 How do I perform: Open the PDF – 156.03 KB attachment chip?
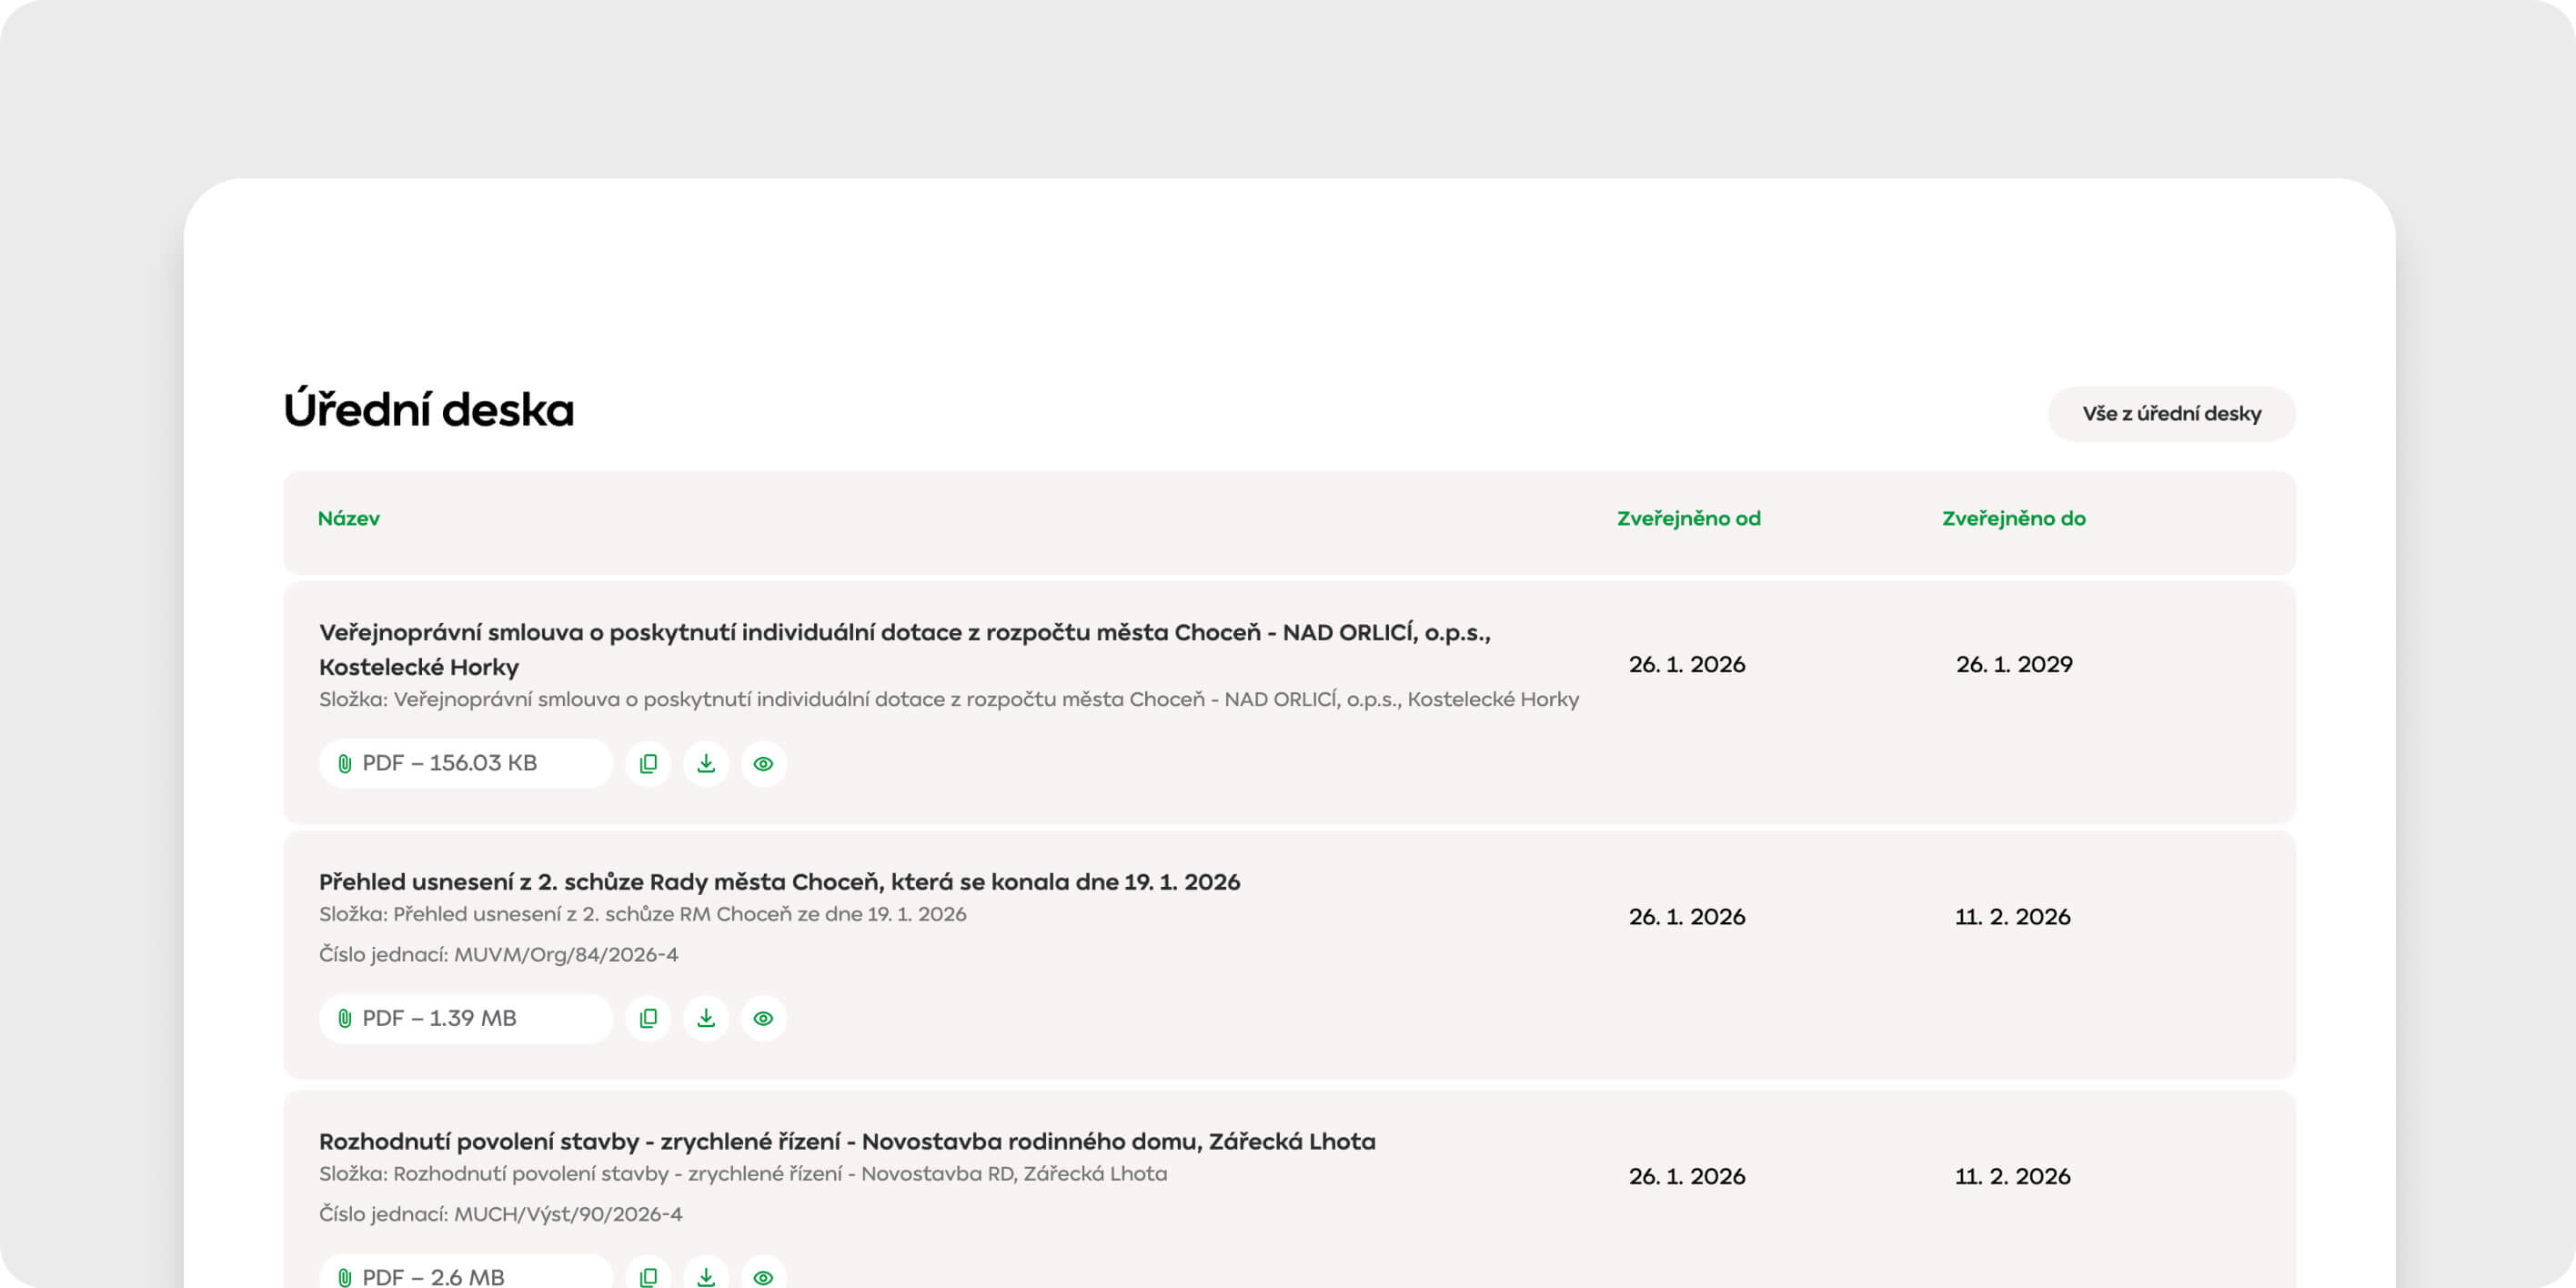pos(465,764)
